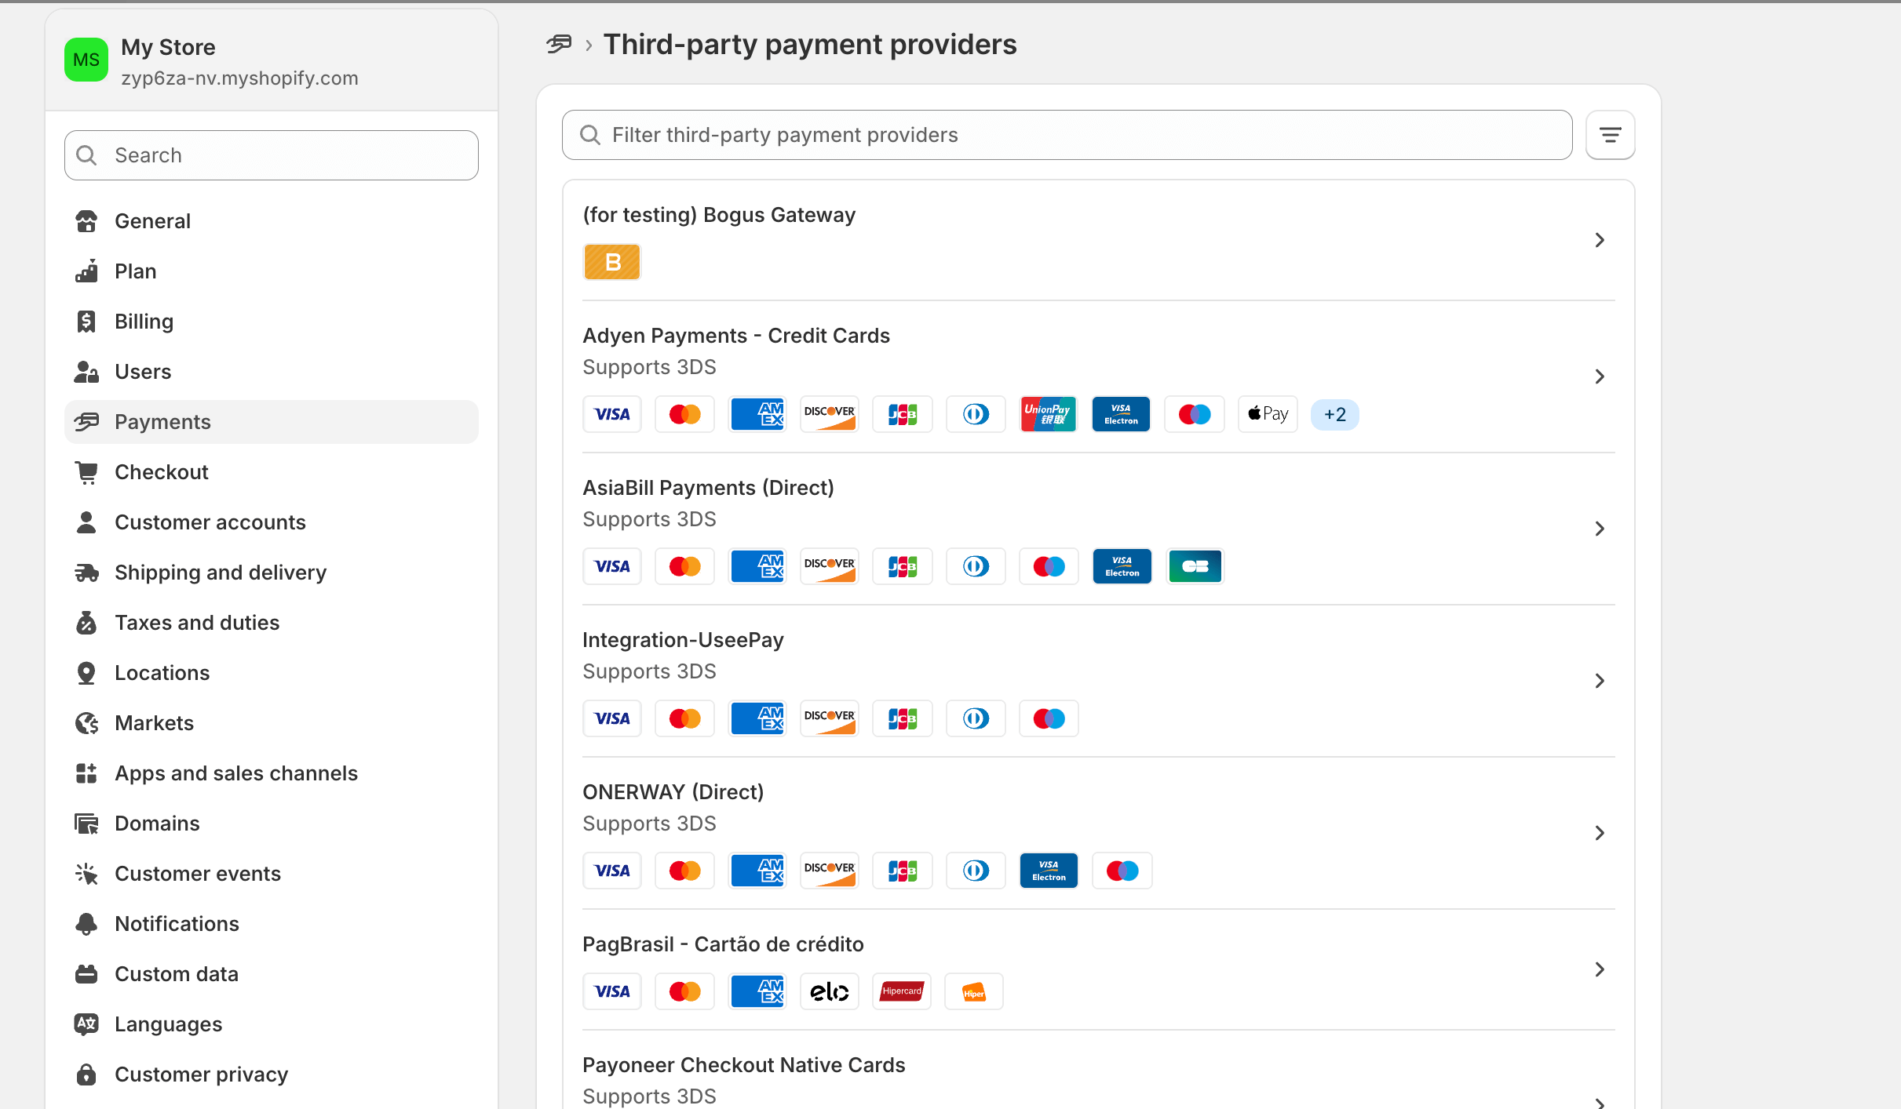Image resolution: width=1901 pixels, height=1109 pixels.
Task: Go to Languages settings
Action: coord(272,1024)
